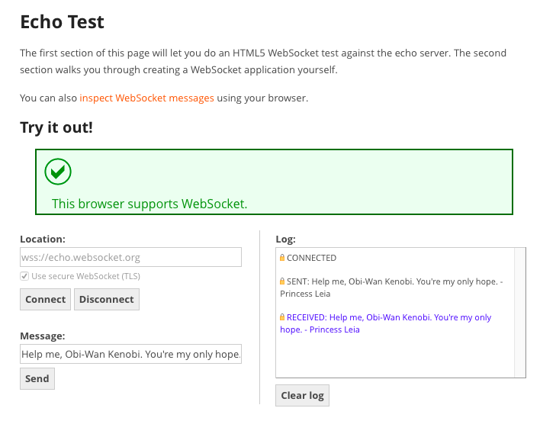This screenshot has height=421, width=540.
Task: Open the inspect WebSocket messages link
Action: (146, 98)
